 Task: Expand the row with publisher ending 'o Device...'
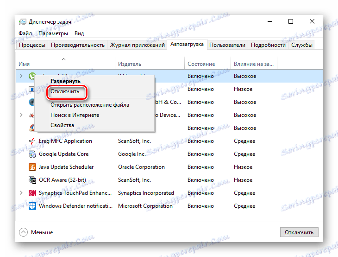(x=21, y=115)
